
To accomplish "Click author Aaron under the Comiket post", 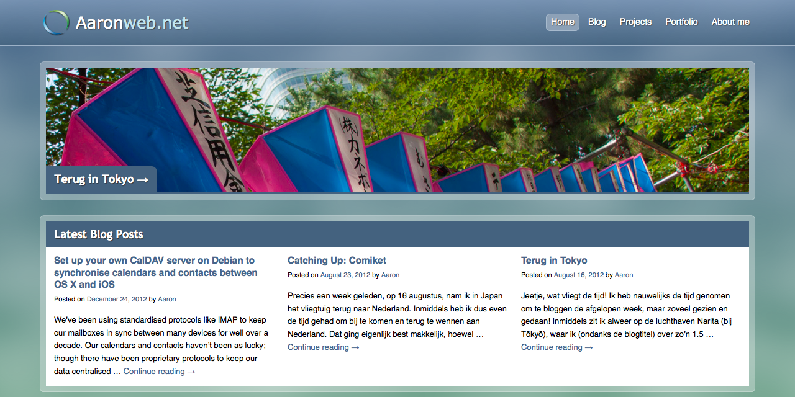I will (390, 275).
